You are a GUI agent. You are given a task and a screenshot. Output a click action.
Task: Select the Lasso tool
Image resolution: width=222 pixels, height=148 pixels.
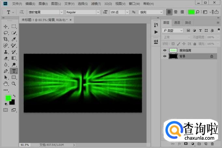[6, 33]
